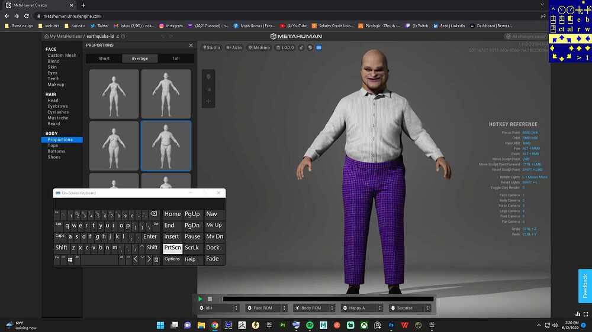Open the Surprise animation options menu
This screenshot has height=332, width=592.
(x=428, y=308)
